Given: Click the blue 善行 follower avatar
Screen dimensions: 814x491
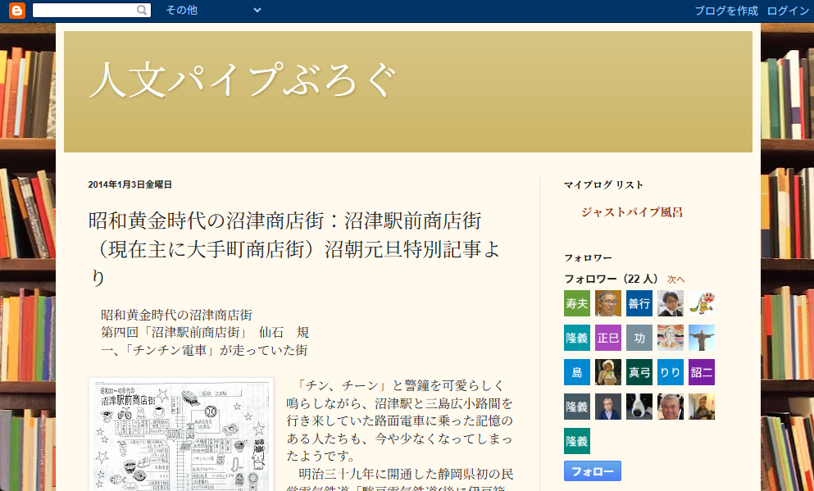Looking at the screenshot, I should tap(639, 303).
